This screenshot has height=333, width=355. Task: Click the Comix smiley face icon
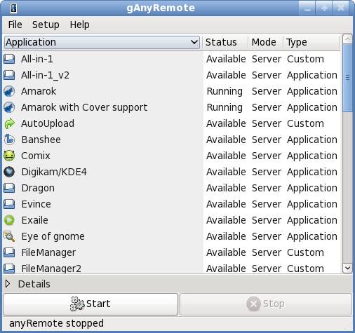(x=9, y=156)
